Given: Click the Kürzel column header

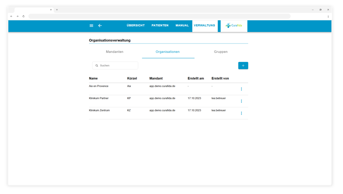Looking at the screenshot, I should click(132, 78).
